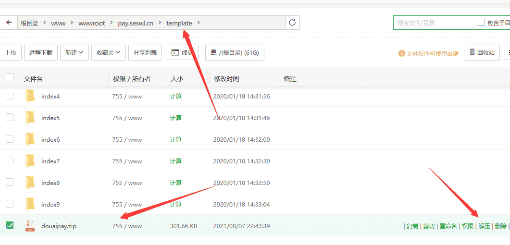Click the 301.66 KB size value
Screen dimensions: 510x245
coord(184,226)
